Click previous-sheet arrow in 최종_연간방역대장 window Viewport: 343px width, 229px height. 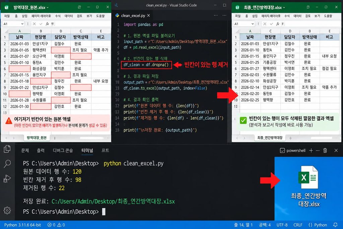pyautogui.click(x=237, y=138)
